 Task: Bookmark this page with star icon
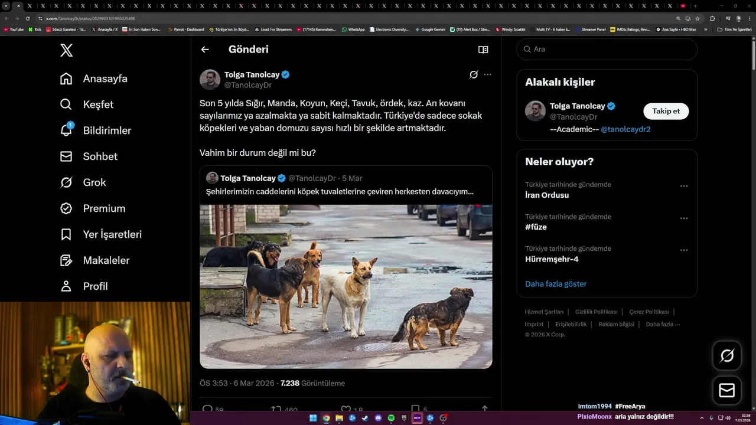point(698,18)
